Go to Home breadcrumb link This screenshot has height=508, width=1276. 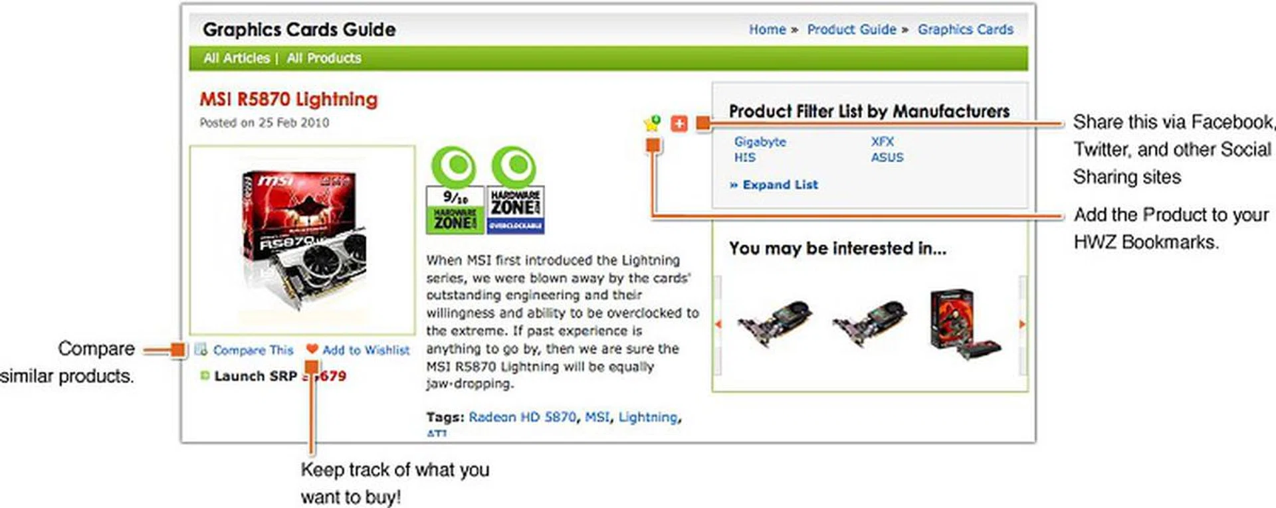pos(767,29)
